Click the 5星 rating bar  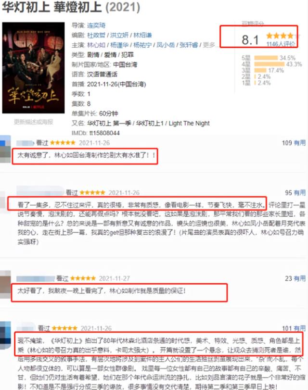266,58
